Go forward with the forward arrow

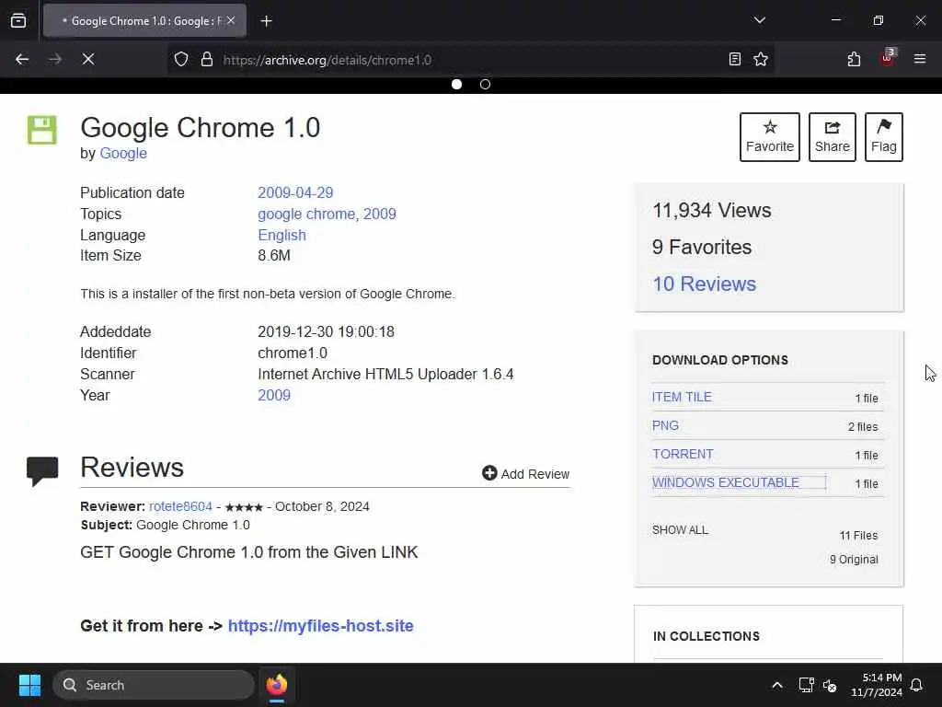55,60
